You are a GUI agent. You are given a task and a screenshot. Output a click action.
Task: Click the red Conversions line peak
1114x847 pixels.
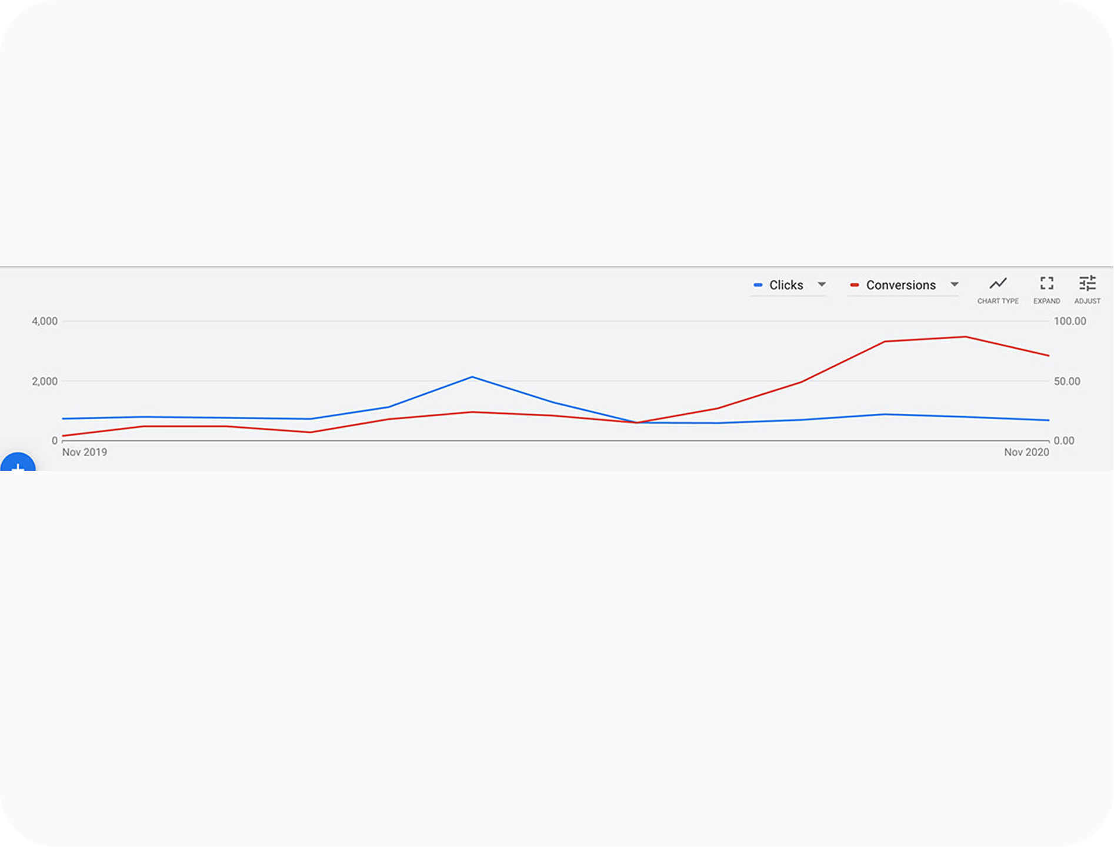[x=965, y=337]
